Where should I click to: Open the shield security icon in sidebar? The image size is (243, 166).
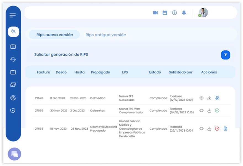click(x=13, y=110)
